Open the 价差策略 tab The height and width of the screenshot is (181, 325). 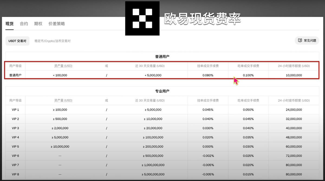click(x=57, y=24)
